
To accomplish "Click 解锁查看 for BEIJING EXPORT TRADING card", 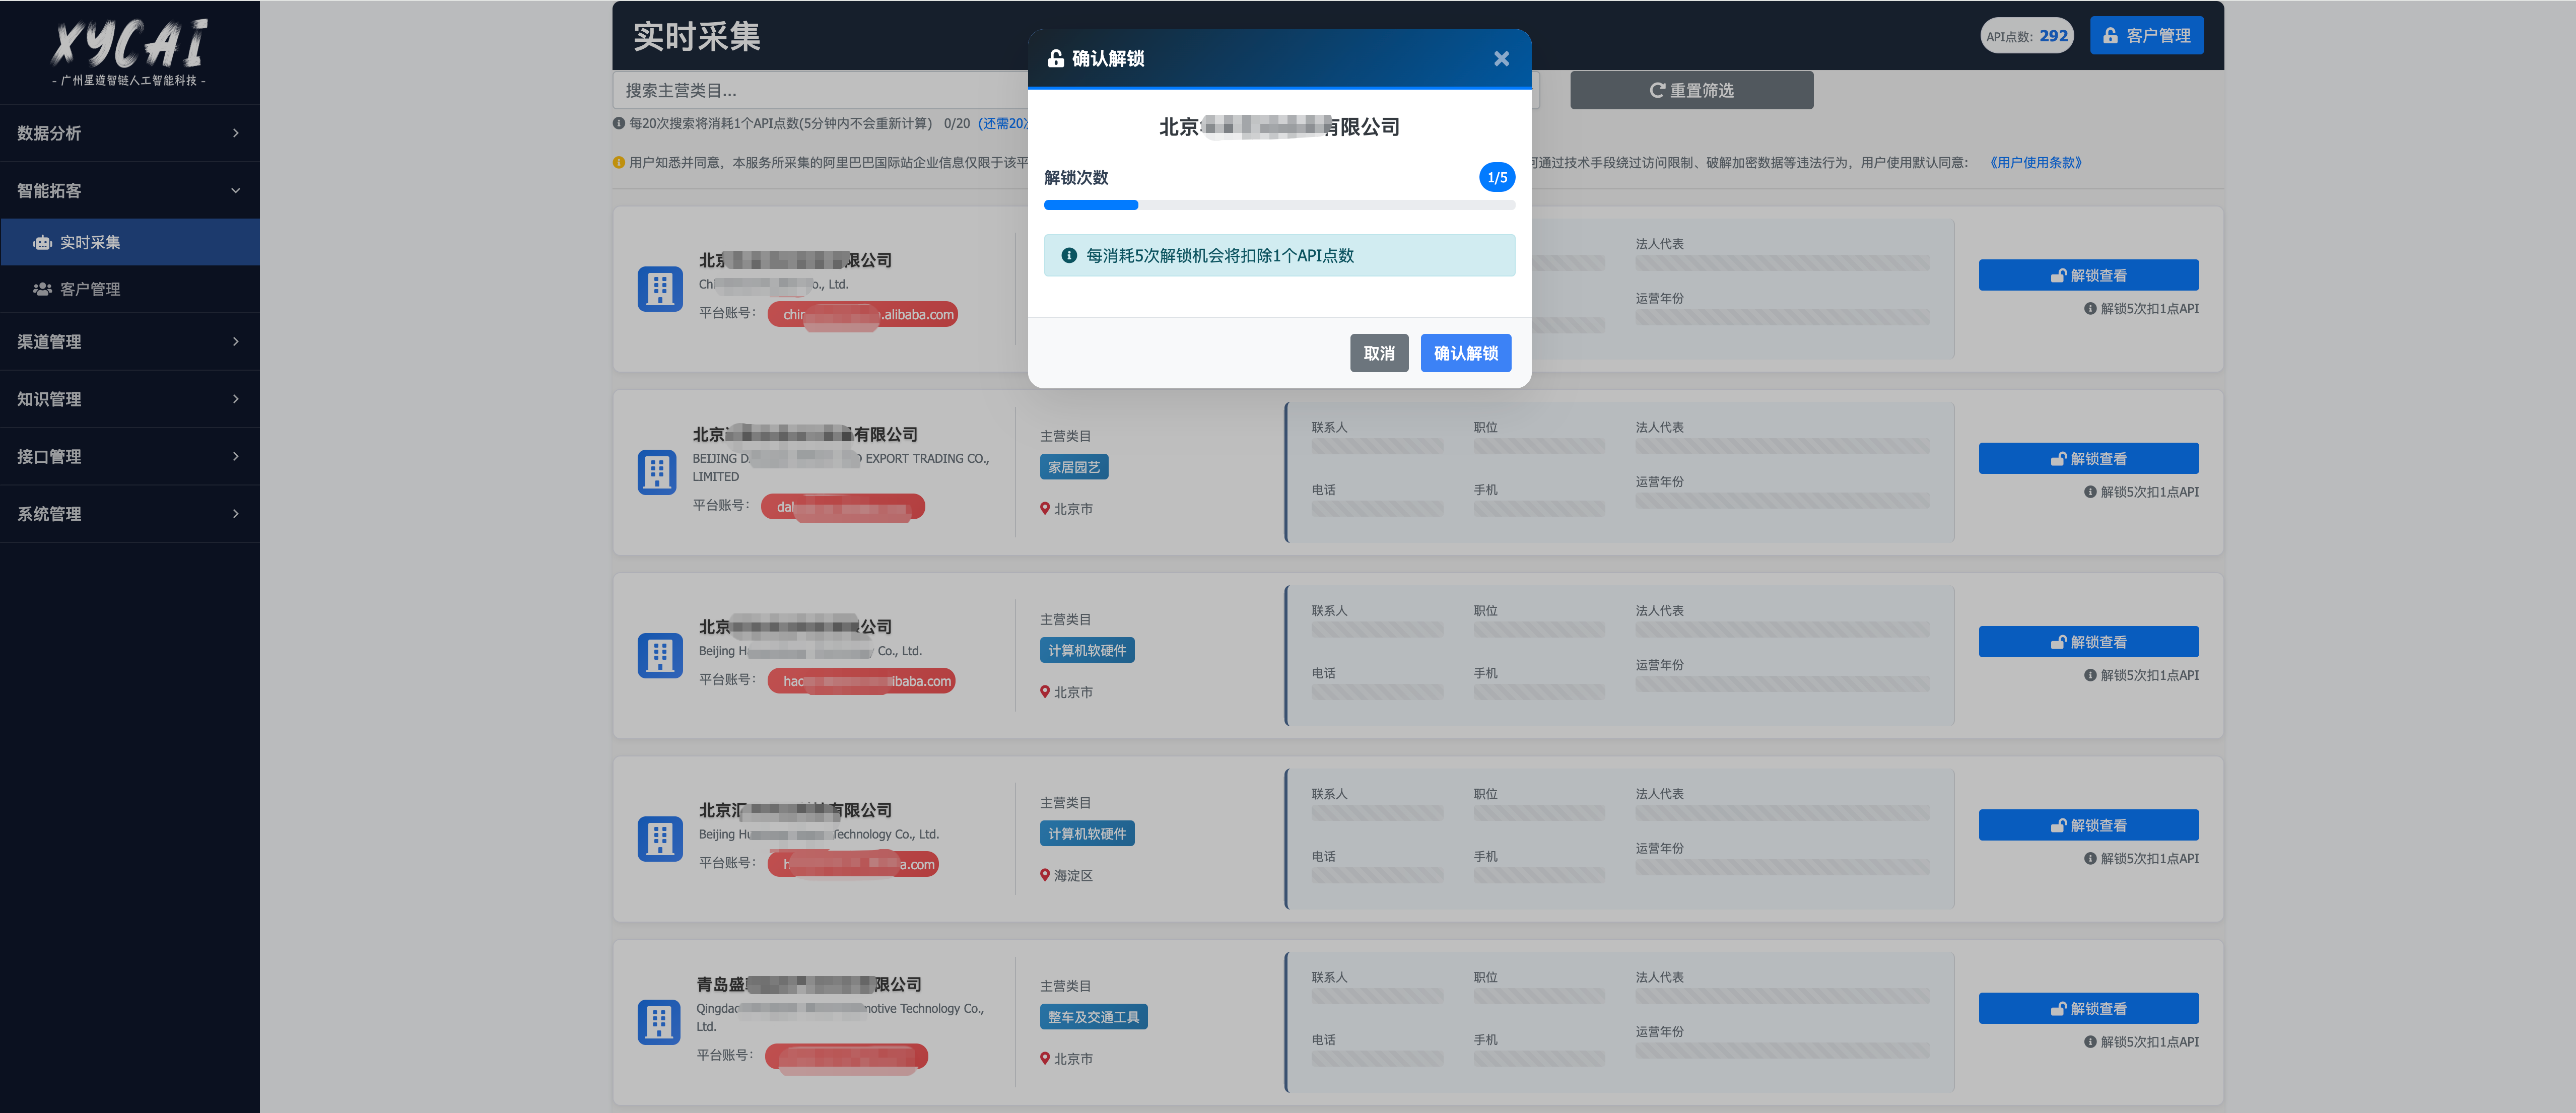I will click(2088, 458).
